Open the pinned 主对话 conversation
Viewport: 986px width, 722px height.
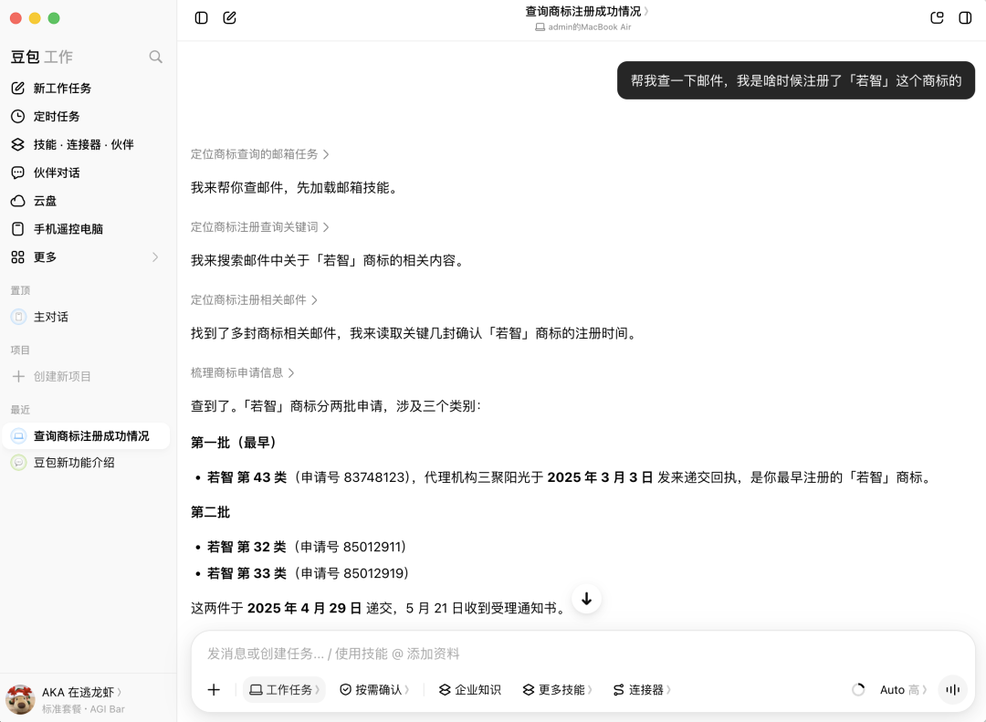coord(85,317)
